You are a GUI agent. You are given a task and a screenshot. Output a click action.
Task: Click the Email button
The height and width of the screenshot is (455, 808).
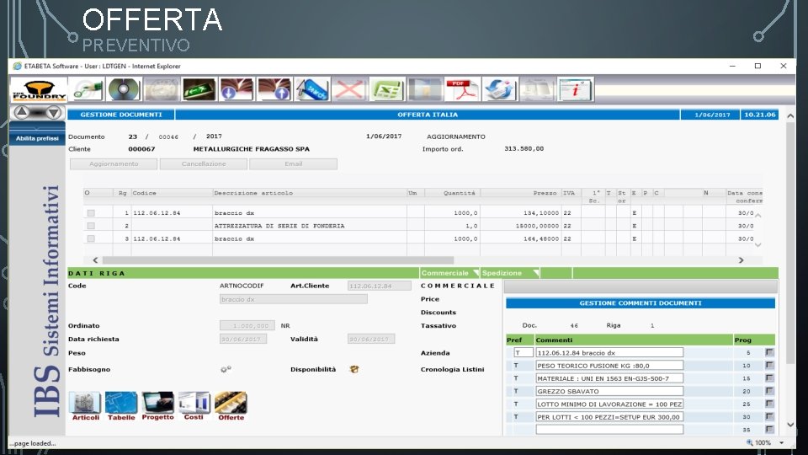coord(293,164)
